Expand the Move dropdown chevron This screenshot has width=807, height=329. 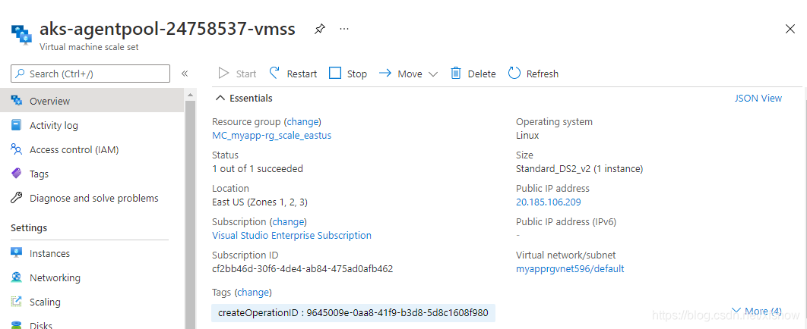tap(433, 74)
